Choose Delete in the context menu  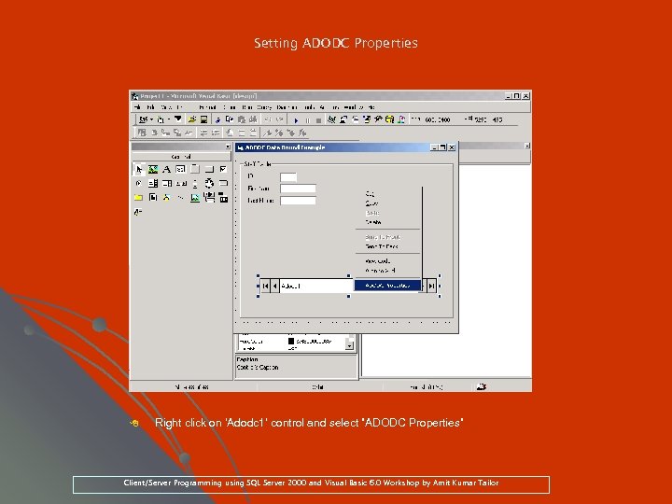(x=387, y=222)
